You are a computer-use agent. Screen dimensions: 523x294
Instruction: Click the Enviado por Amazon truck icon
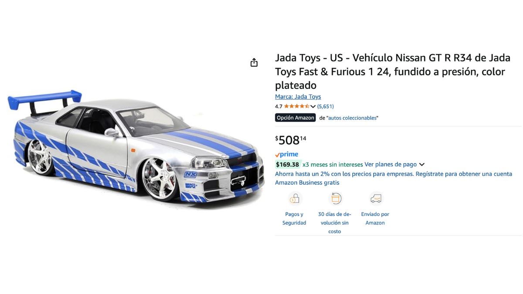(x=375, y=199)
